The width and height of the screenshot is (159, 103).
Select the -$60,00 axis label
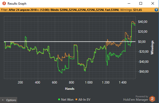click(143, 72)
